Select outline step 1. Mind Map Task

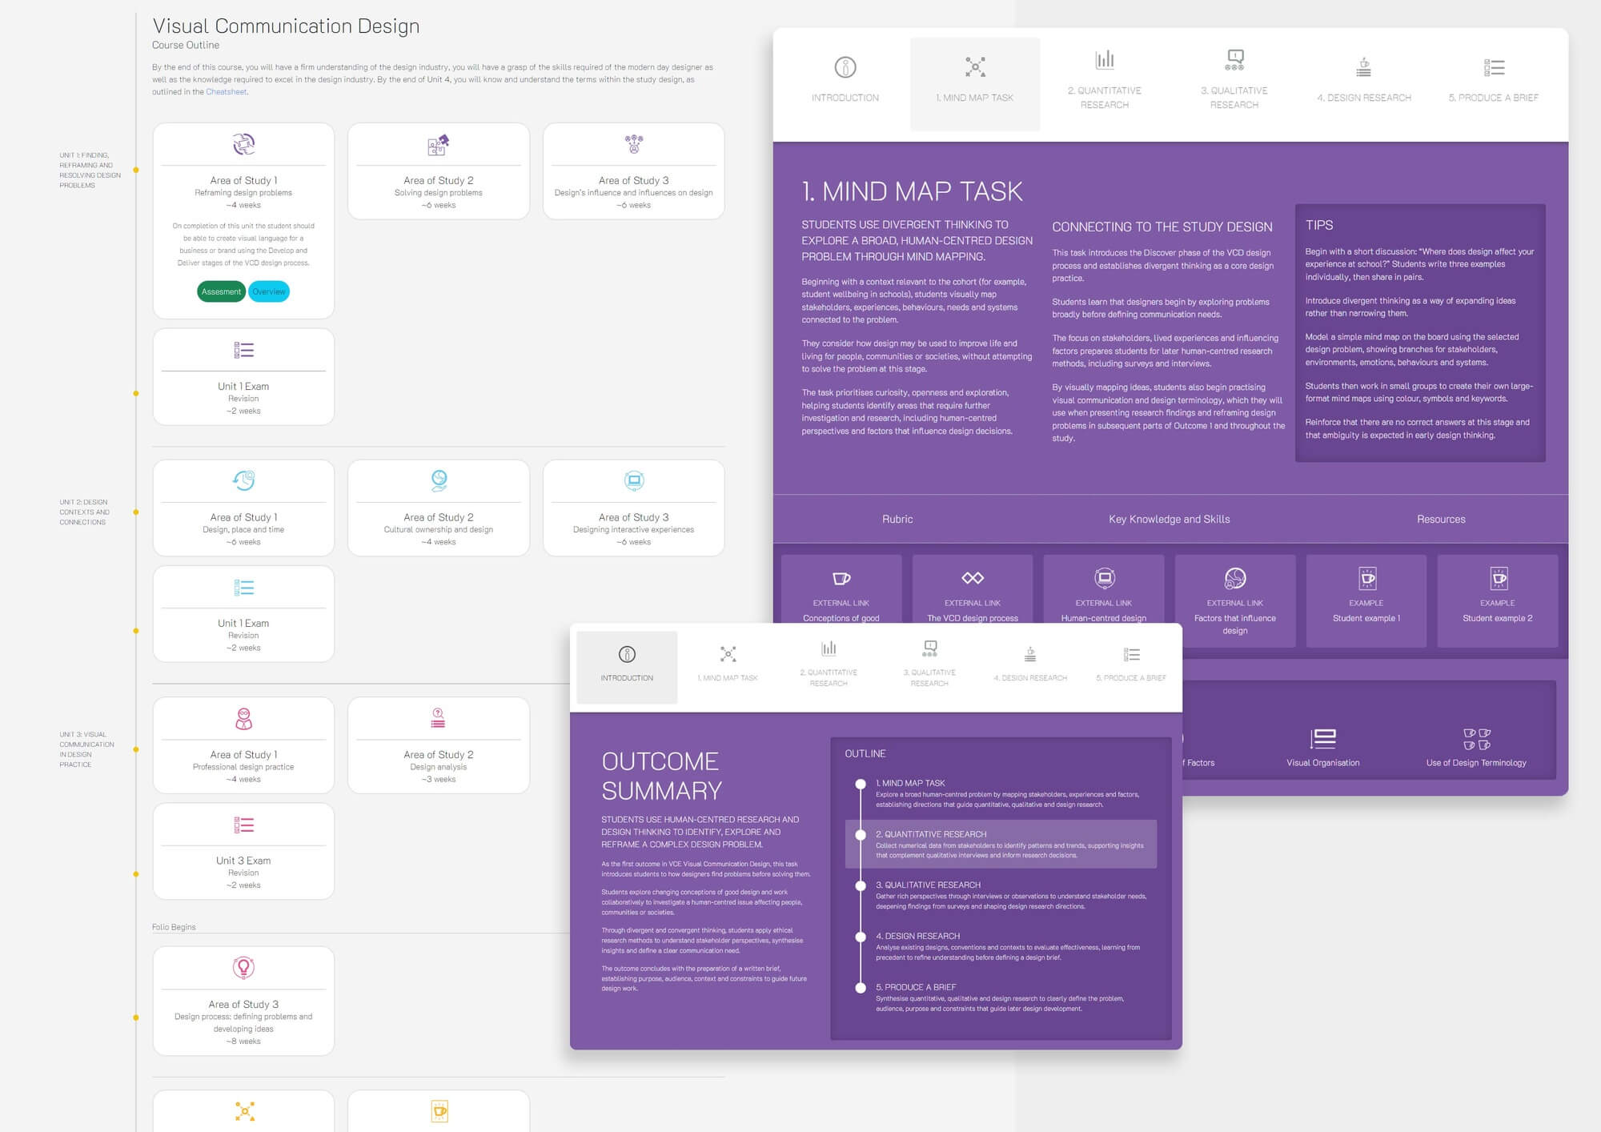1001,793
